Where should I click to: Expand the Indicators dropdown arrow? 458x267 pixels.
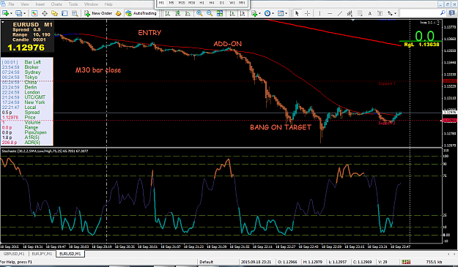[259, 13]
